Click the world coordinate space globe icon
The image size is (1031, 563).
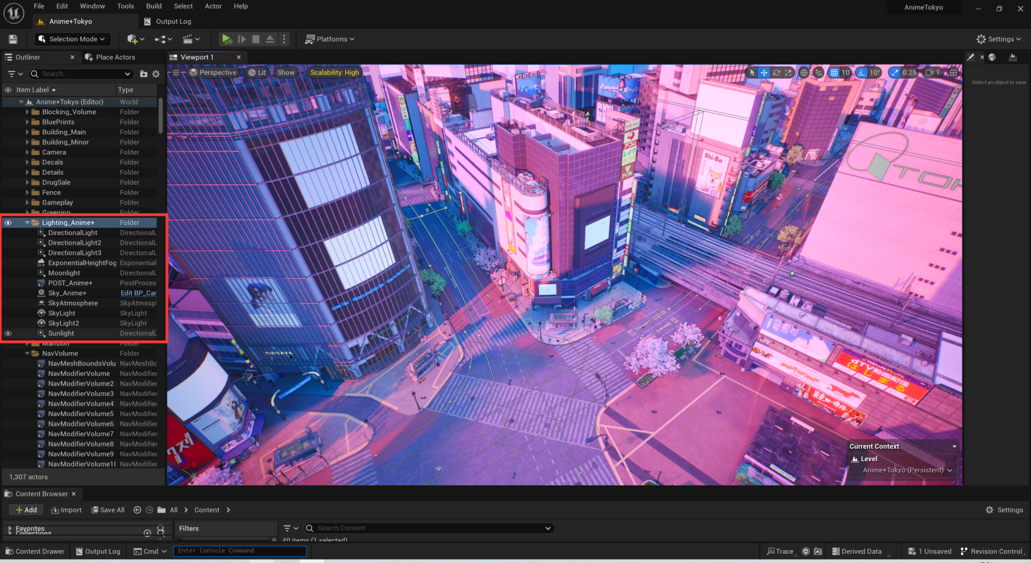[x=804, y=73]
